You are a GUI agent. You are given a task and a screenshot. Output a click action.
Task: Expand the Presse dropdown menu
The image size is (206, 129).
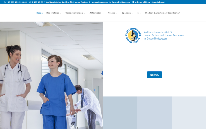tap(113, 13)
